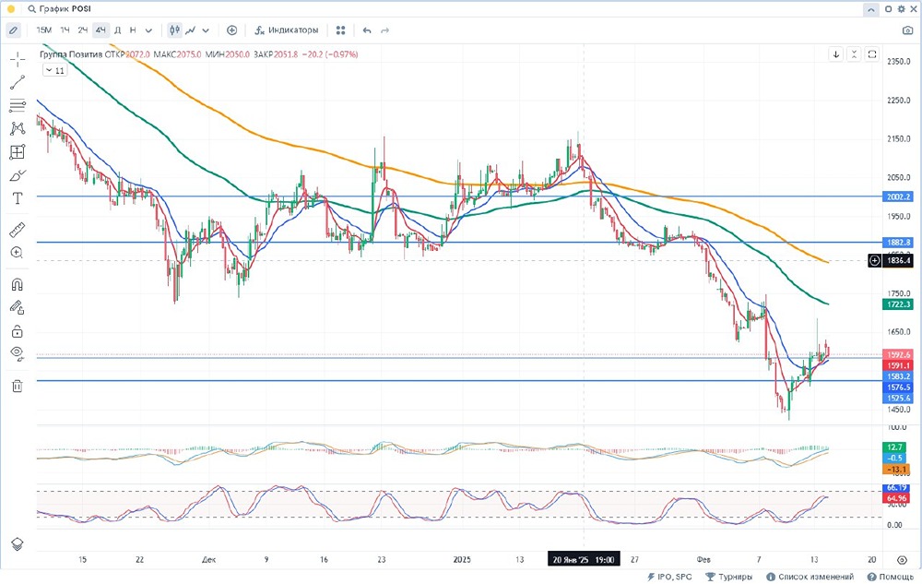Select the projection and measurement tool

pos(17,152)
